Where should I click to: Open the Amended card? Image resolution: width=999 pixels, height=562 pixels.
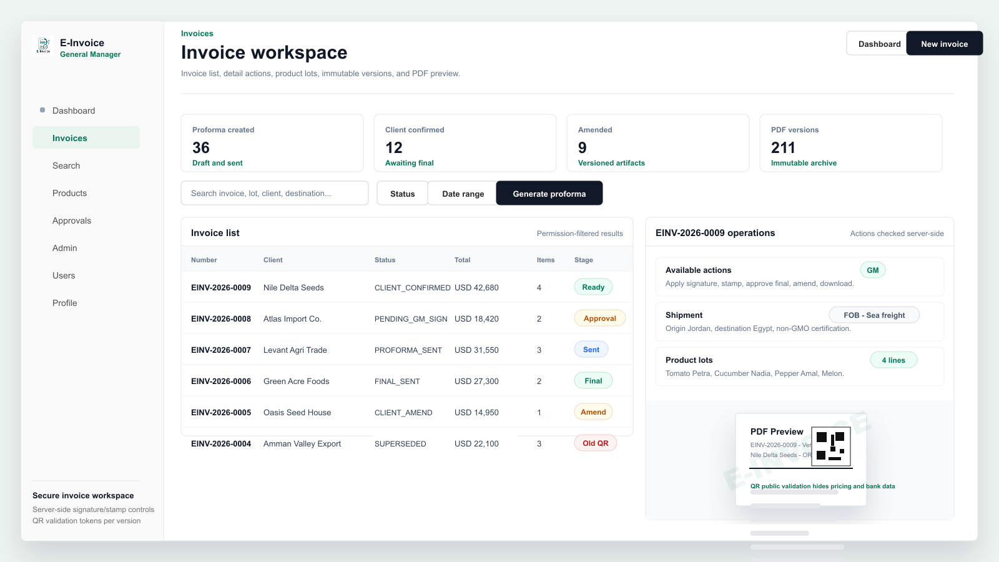tap(658, 143)
